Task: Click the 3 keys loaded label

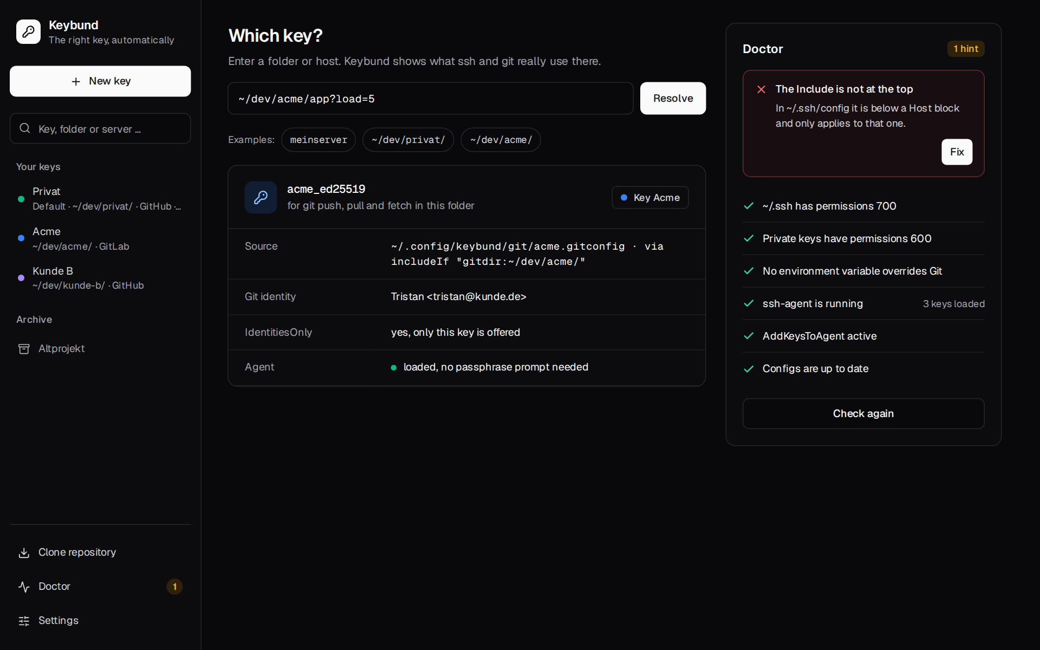Action: point(953,304)
